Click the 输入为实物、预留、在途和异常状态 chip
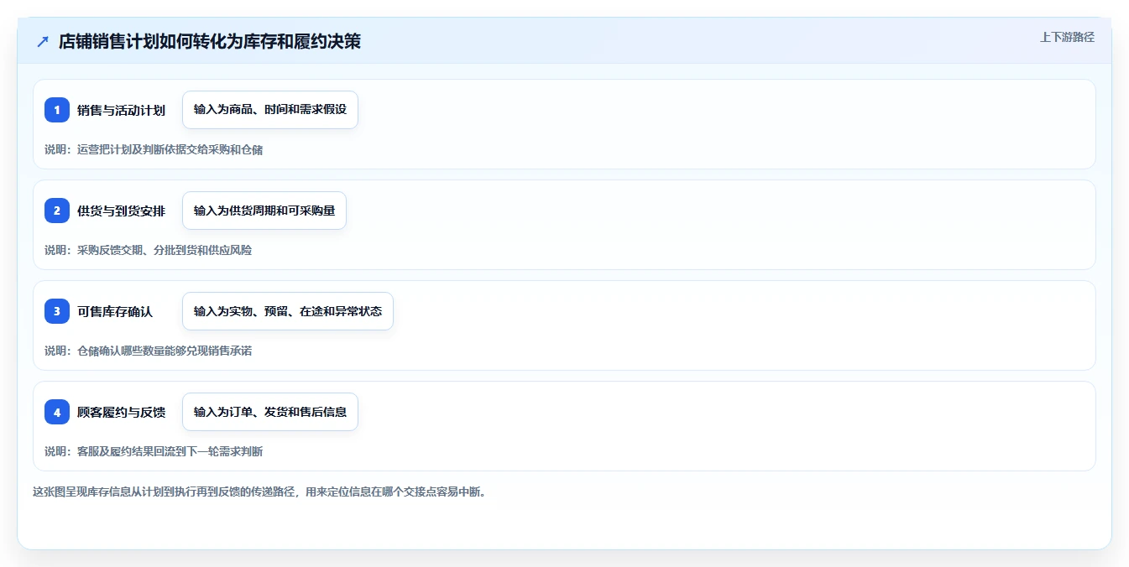 pos(288,311)
